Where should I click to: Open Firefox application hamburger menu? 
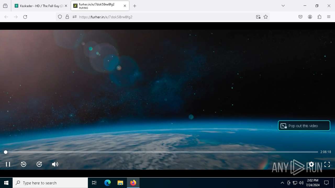(329, 17)
